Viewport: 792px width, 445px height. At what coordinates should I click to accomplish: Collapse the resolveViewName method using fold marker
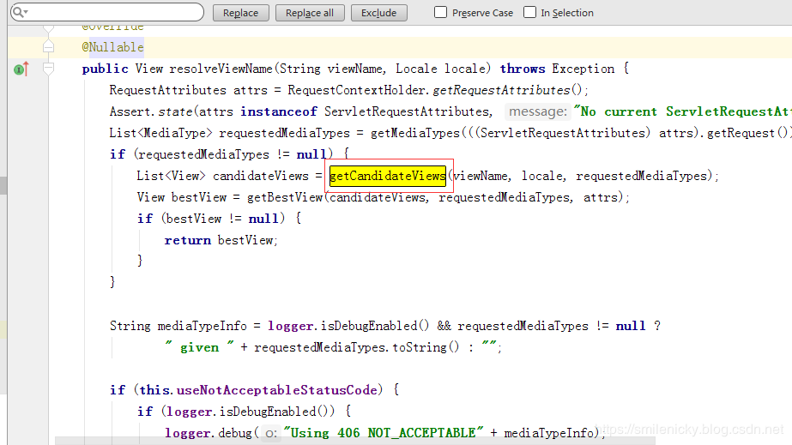pyautogui.click(x=49, y=69)
